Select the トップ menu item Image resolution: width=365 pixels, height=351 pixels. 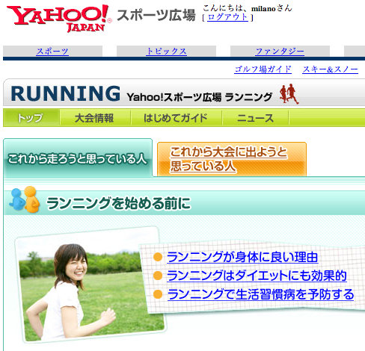31,118
